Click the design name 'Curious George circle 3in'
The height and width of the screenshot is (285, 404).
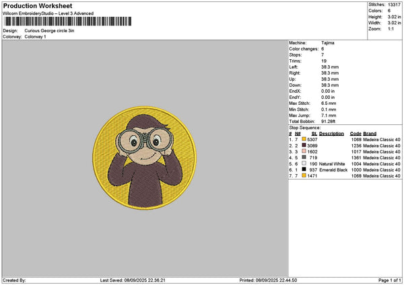pyautogui.click(x=49, y=31)
